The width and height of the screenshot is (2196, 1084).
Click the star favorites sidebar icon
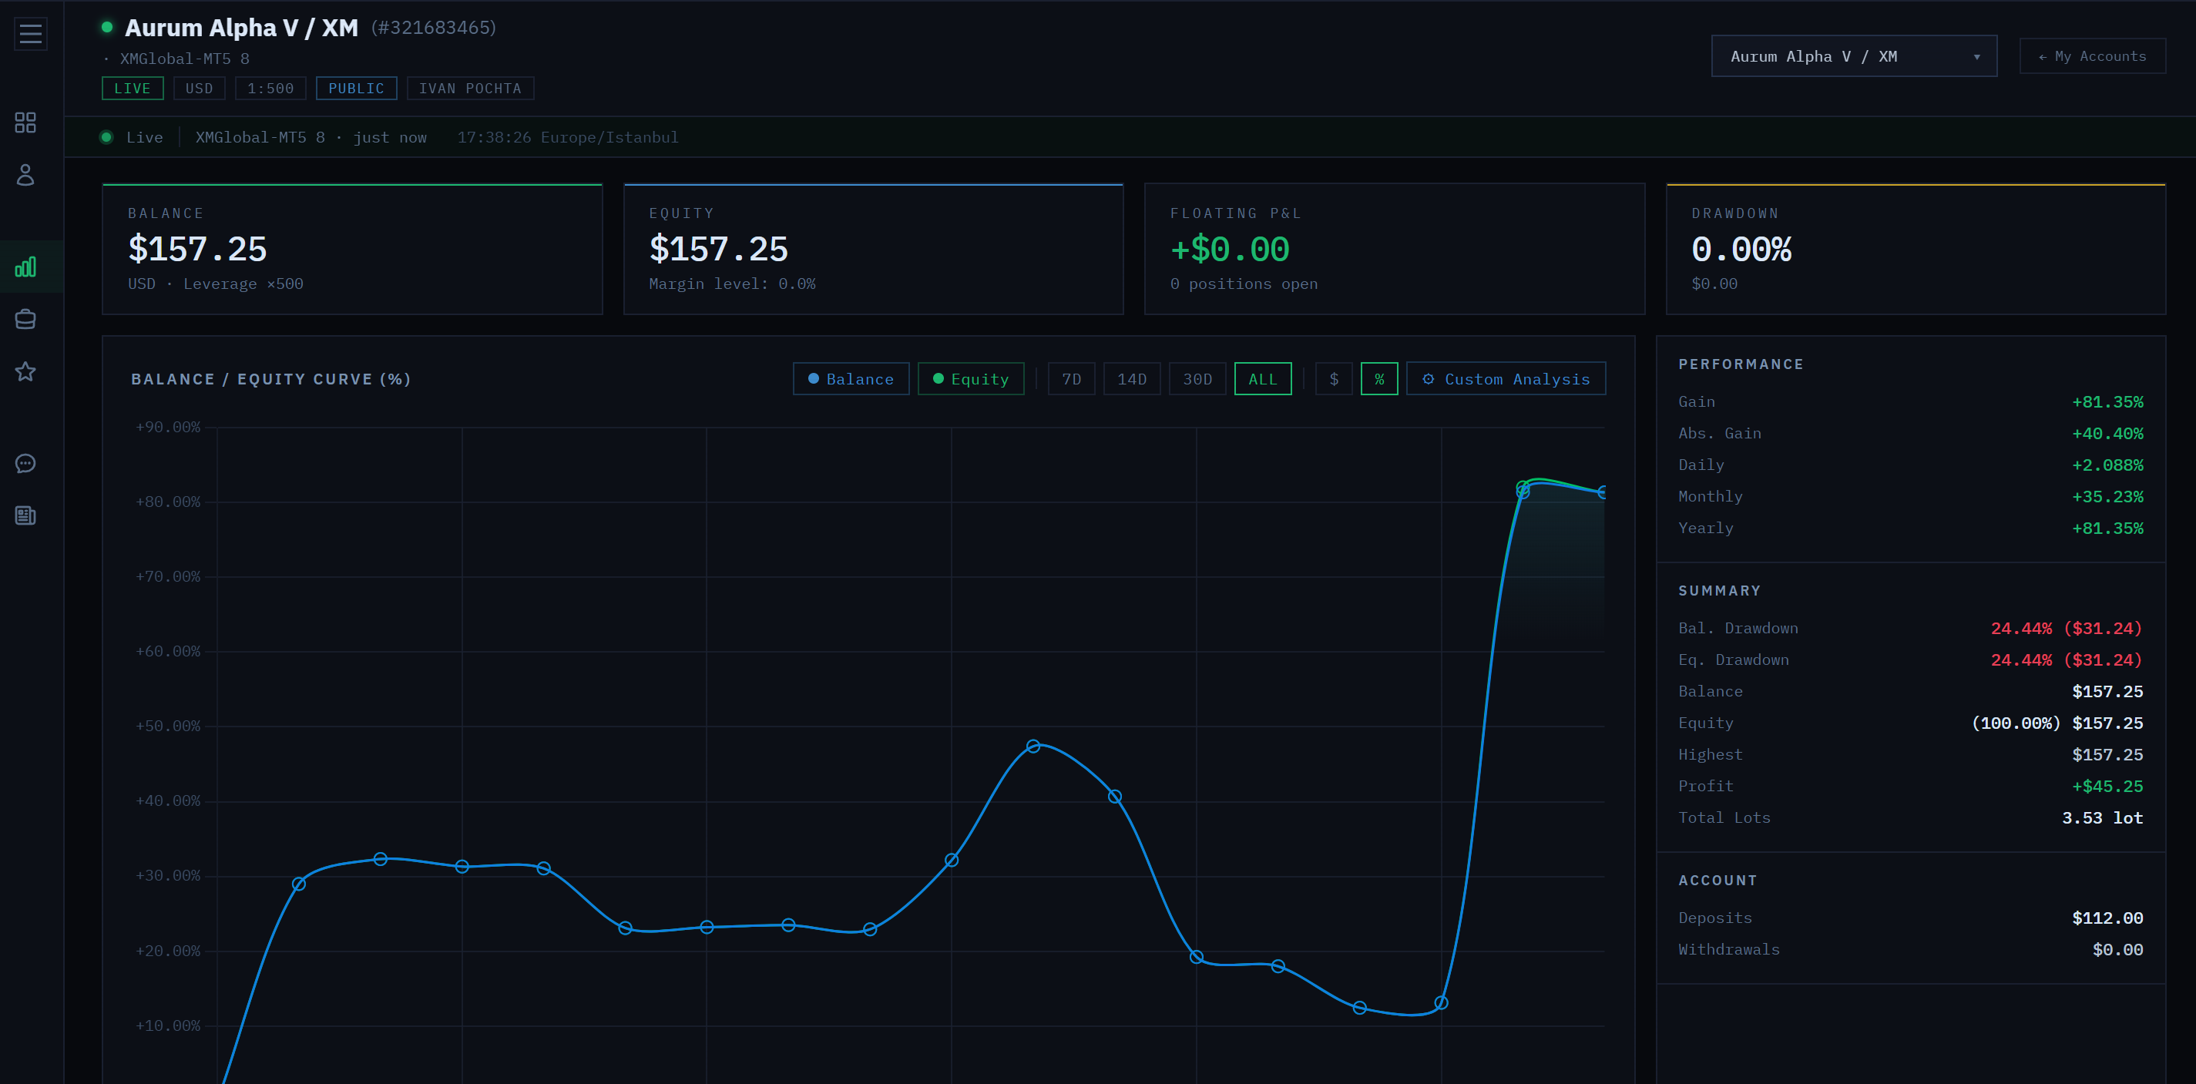pos(25,371)
